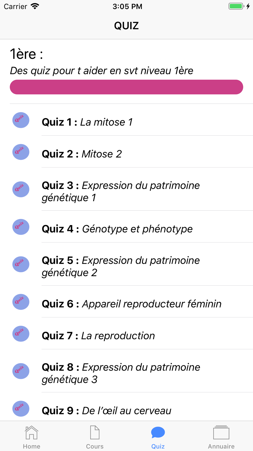
Task: Tap the quiz badge icon beside Quiz 2
Action: point(21,152)
